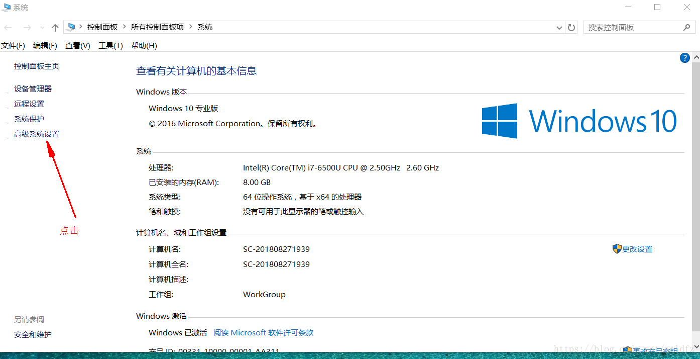This screenshot has width=700, height=359.
Task: Open the 文件(F) menu
Action: tap(13, 46)
